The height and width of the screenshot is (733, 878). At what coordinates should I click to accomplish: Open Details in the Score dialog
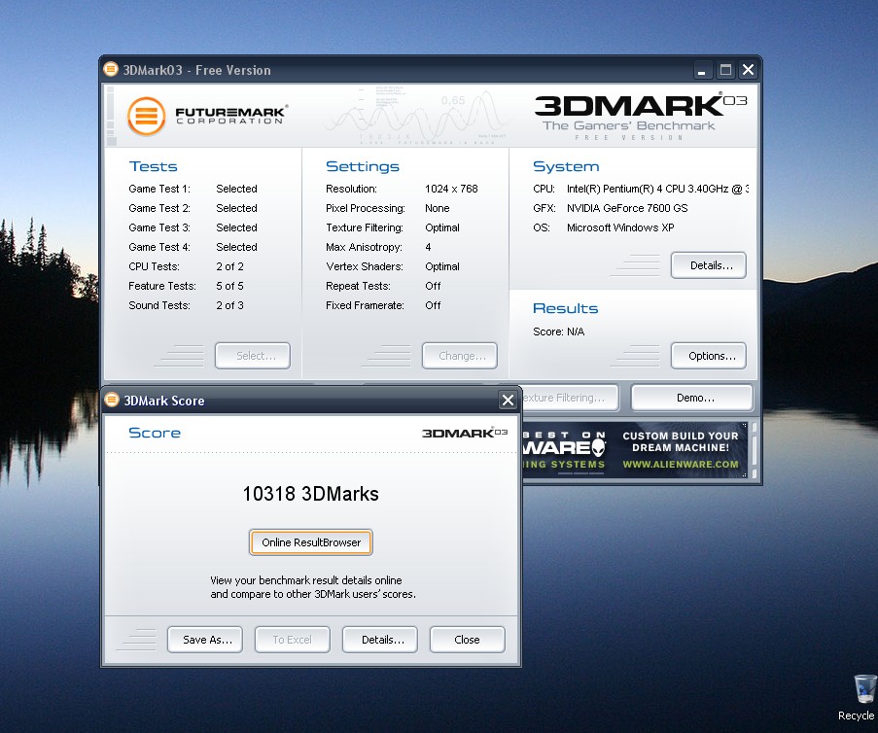(x=380, y=640)
